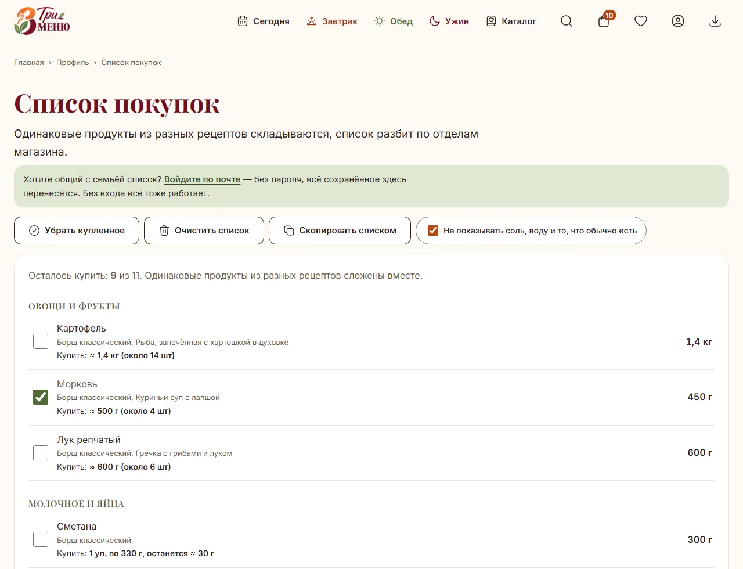Screen dimensions: 743x569
Task: Click the Лук репчатый item name
Action: point(89,440)
